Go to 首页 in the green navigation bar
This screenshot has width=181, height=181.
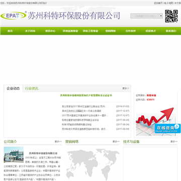pos(10,31)
